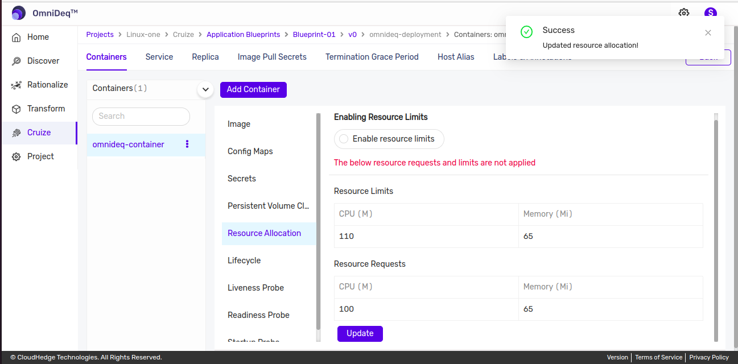The width and height of the screenshot is (738, 364).
Task: Open the Privacy Policy link
Action: pyautogui.click(x=709, y=357)
